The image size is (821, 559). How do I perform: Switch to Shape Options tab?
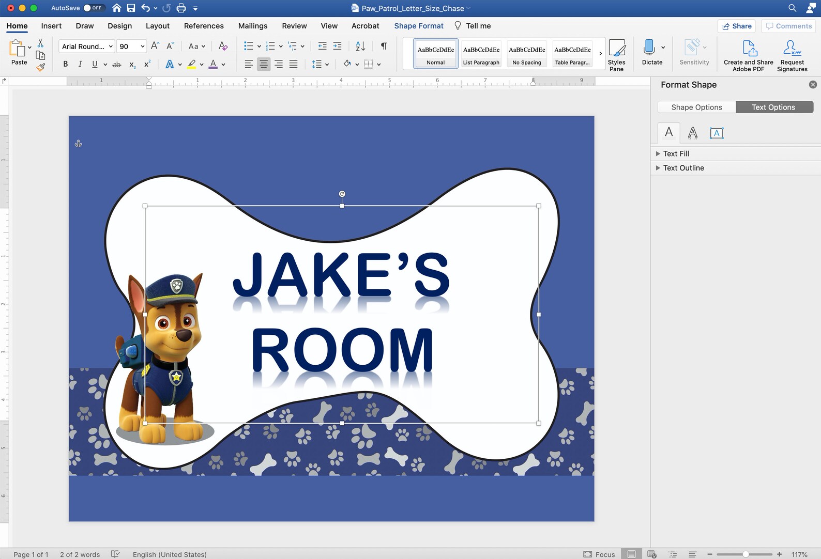point(696,107)
